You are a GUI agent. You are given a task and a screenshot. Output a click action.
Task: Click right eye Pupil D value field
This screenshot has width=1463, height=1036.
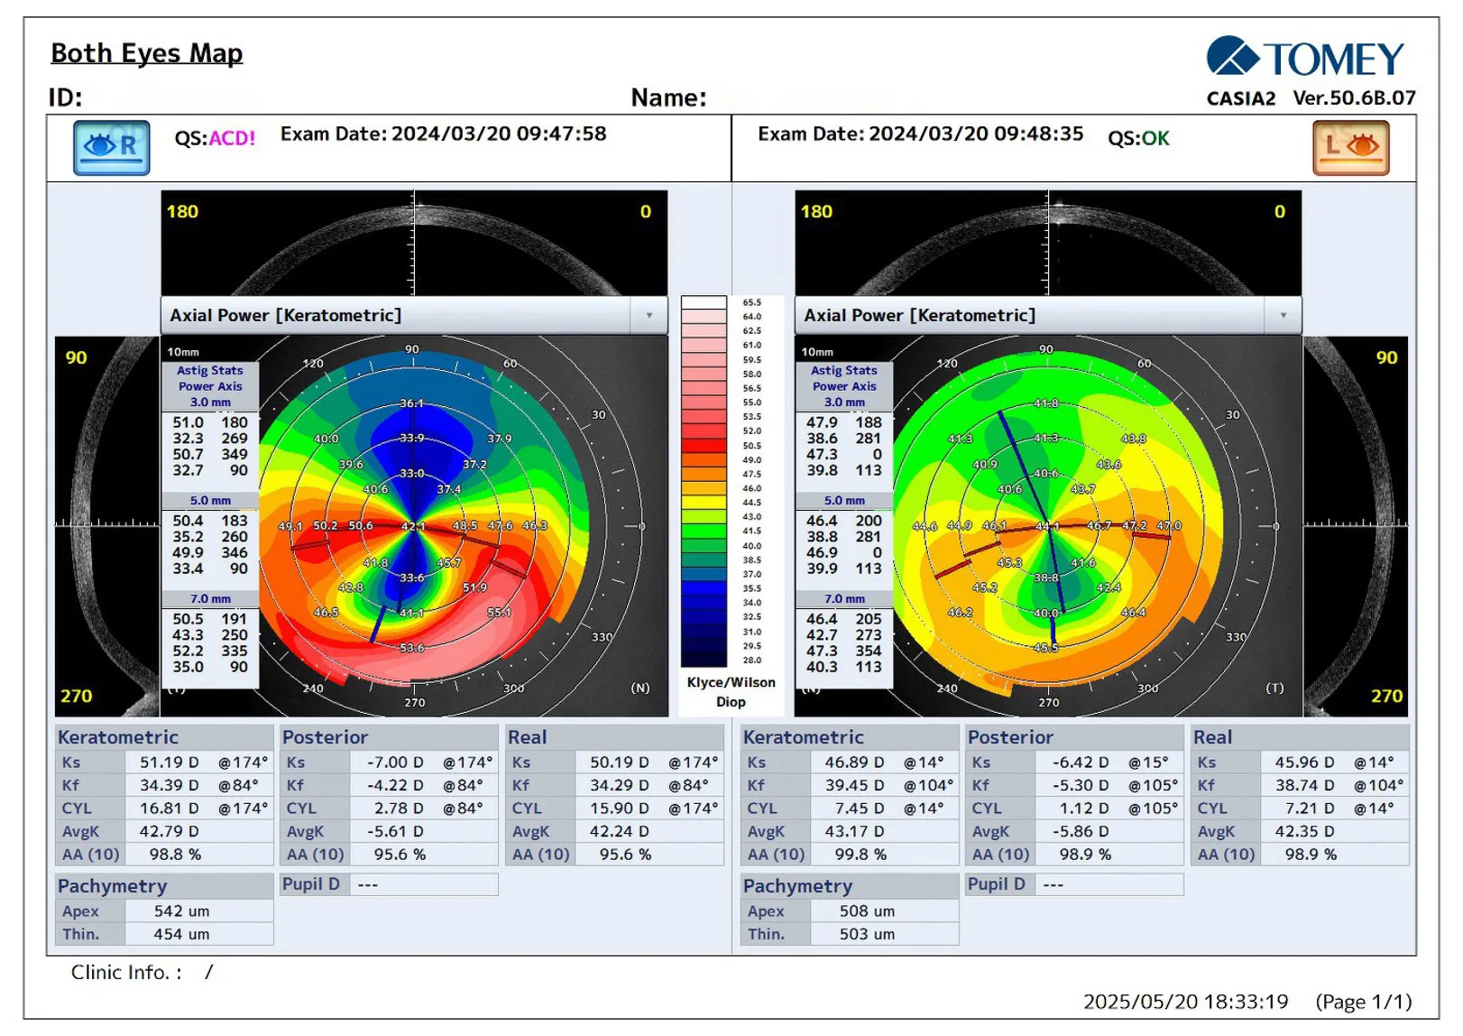point(424,884)
